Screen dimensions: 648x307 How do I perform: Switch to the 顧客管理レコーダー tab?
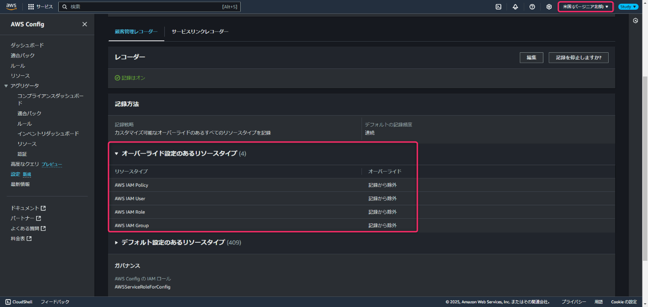(x=136, y=31)
